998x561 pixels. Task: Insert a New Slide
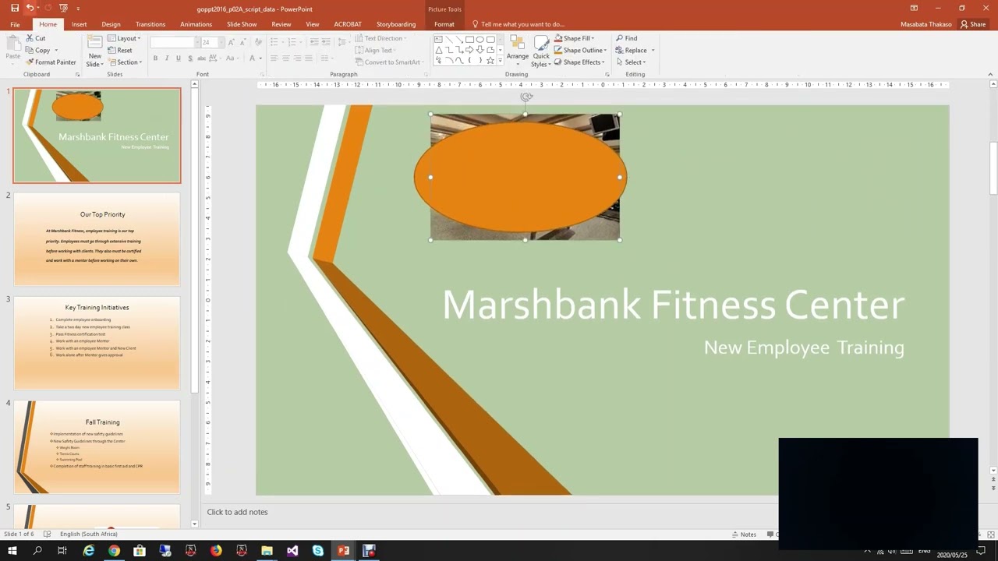[x=94, y=51]
